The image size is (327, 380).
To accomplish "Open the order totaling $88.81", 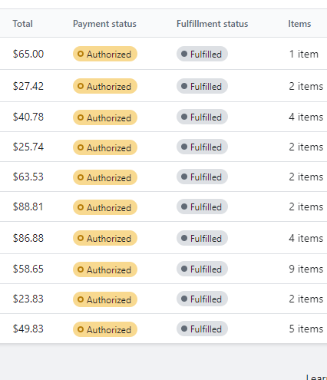I will (x=28, y=207).
